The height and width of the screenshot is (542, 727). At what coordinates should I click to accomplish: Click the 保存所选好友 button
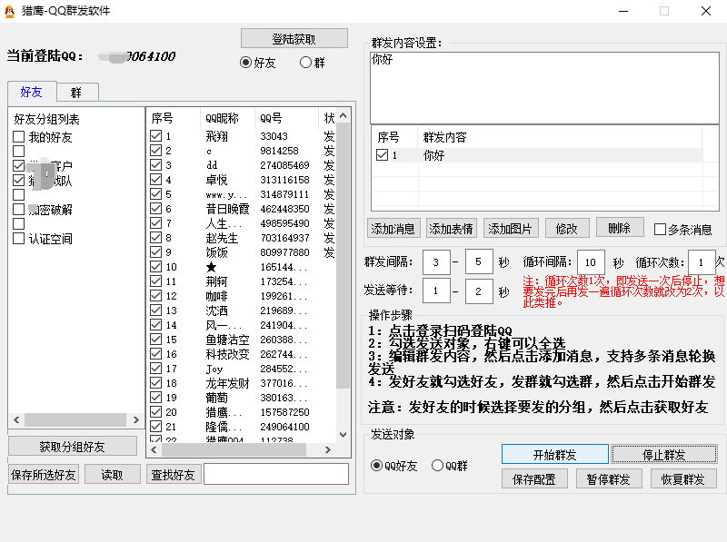44,475
